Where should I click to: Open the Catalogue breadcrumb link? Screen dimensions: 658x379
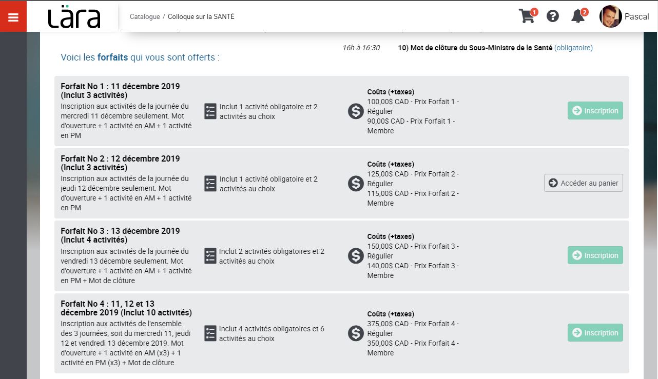coord(145,16)
